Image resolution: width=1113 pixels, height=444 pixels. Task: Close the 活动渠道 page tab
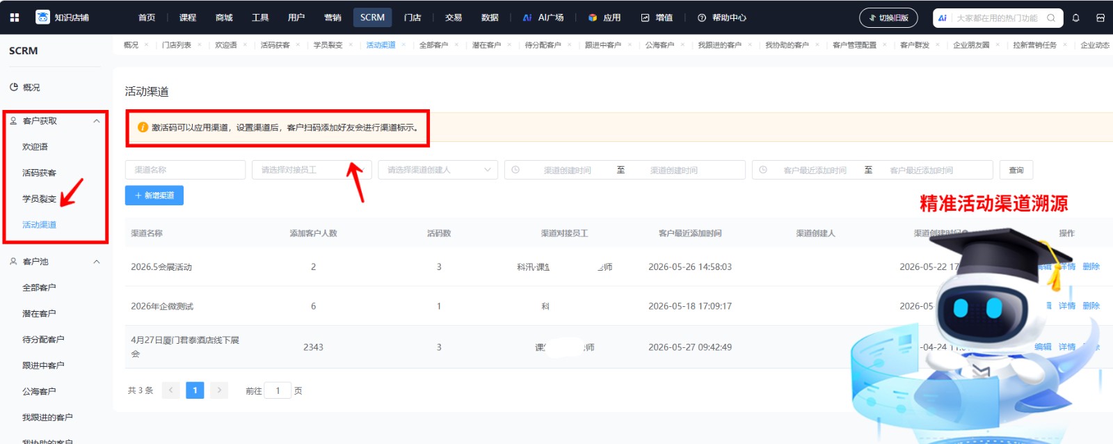point(403,45)
